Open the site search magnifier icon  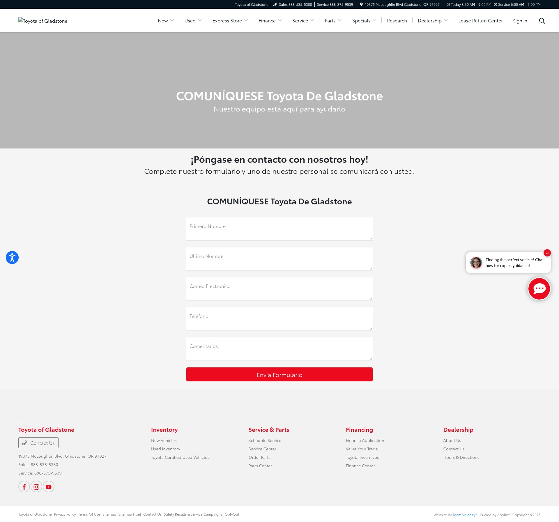[x=542, y=21]
